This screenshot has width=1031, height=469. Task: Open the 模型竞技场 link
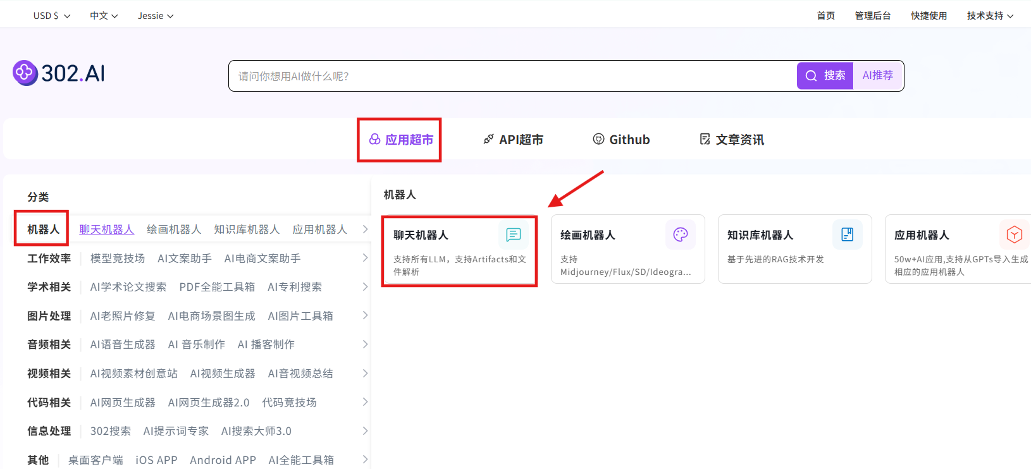(x=118, y=259)
